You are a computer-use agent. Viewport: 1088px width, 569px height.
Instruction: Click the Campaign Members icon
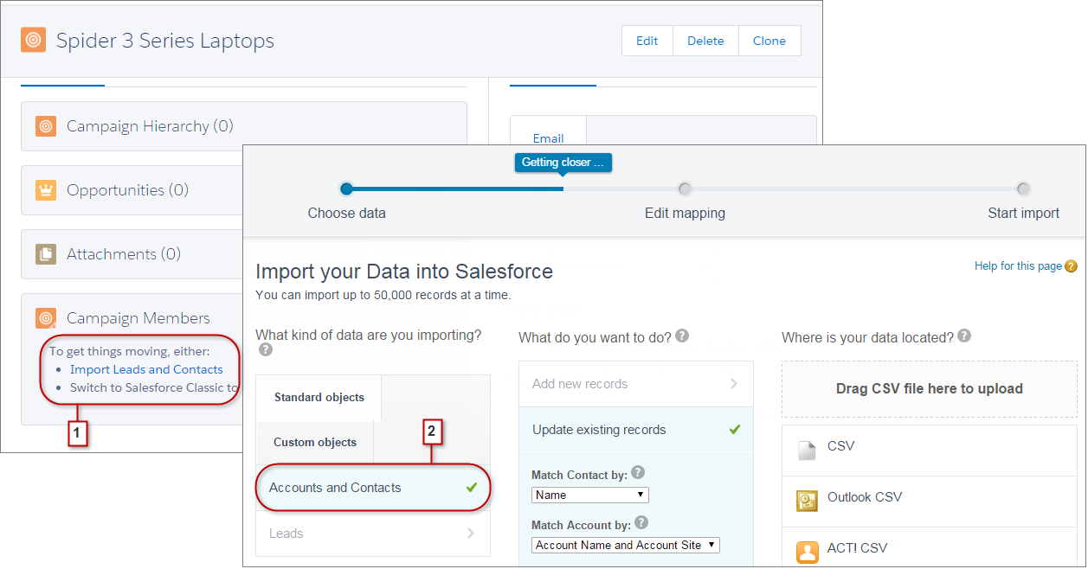pyautogui.click(x=46, y=318)
